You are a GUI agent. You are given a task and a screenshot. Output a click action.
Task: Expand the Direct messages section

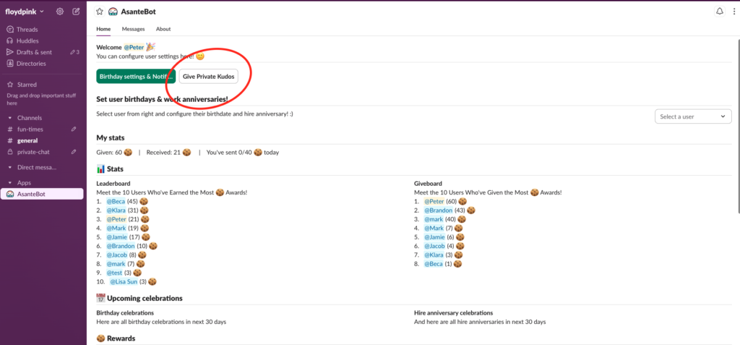(10, 167)
